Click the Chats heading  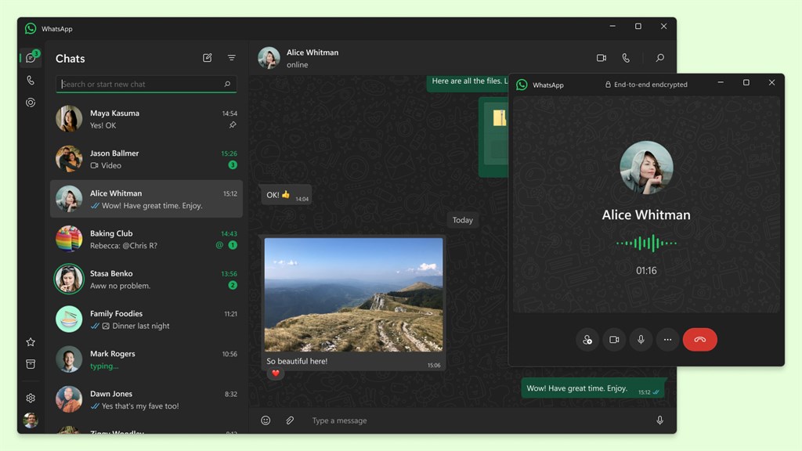(x=70, y=58)
